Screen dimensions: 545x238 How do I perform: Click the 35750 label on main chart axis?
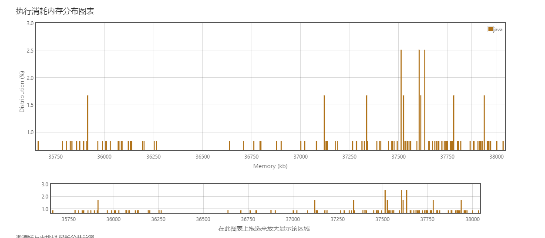(56, 157)
